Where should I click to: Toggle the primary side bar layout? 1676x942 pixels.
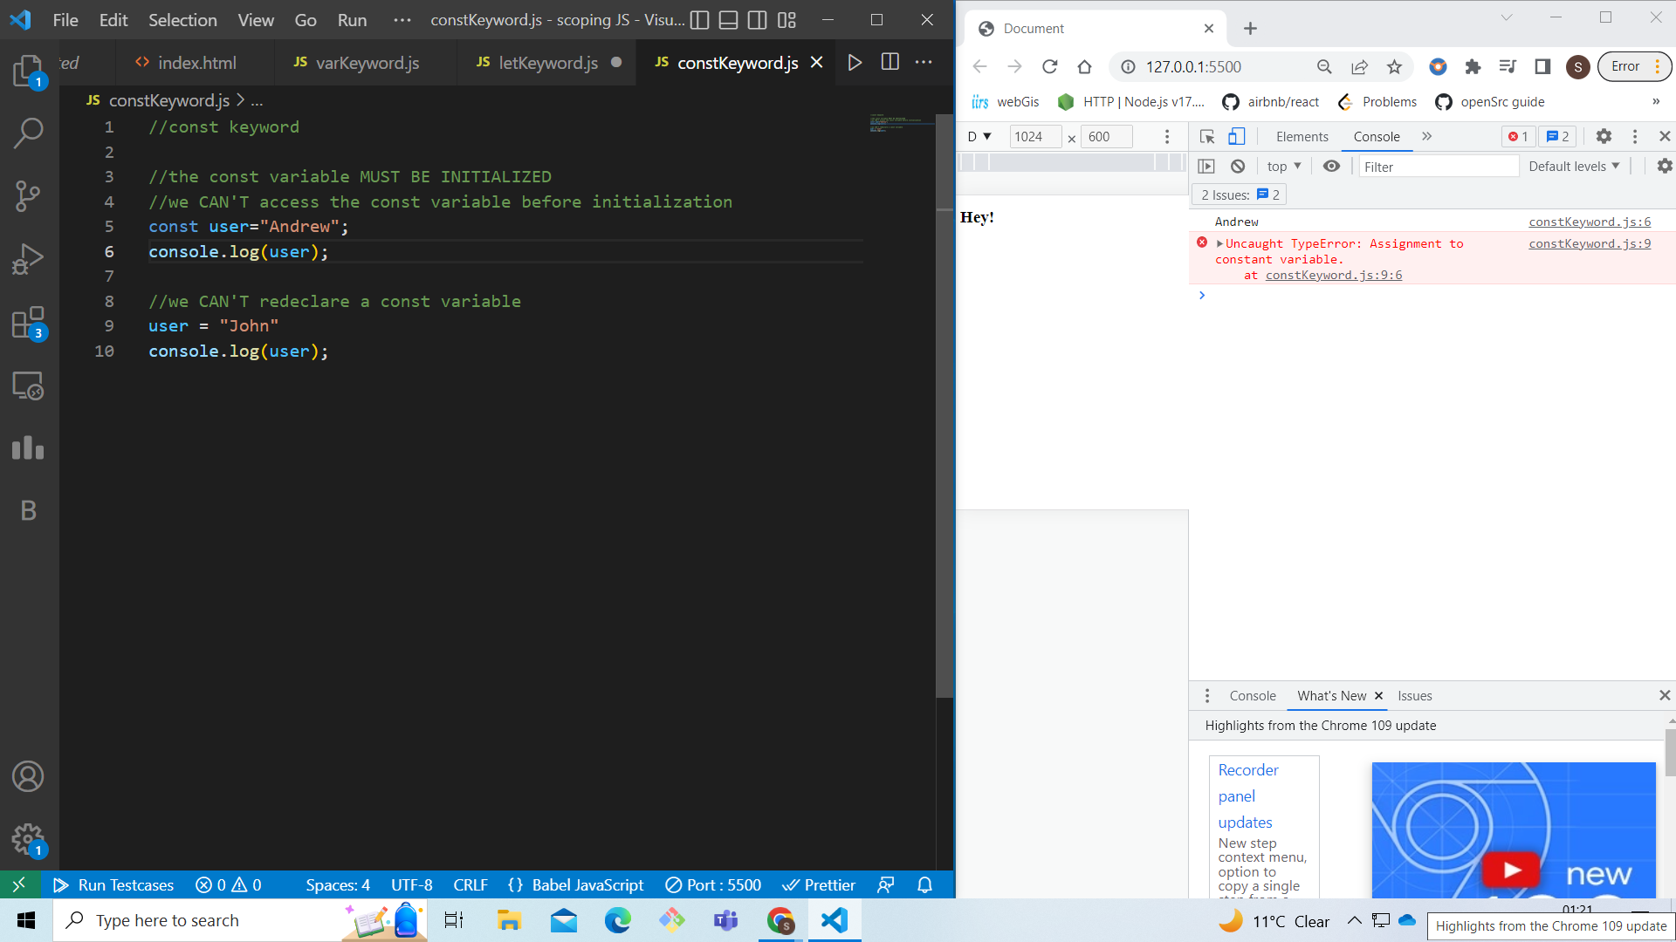click(699, 20)
